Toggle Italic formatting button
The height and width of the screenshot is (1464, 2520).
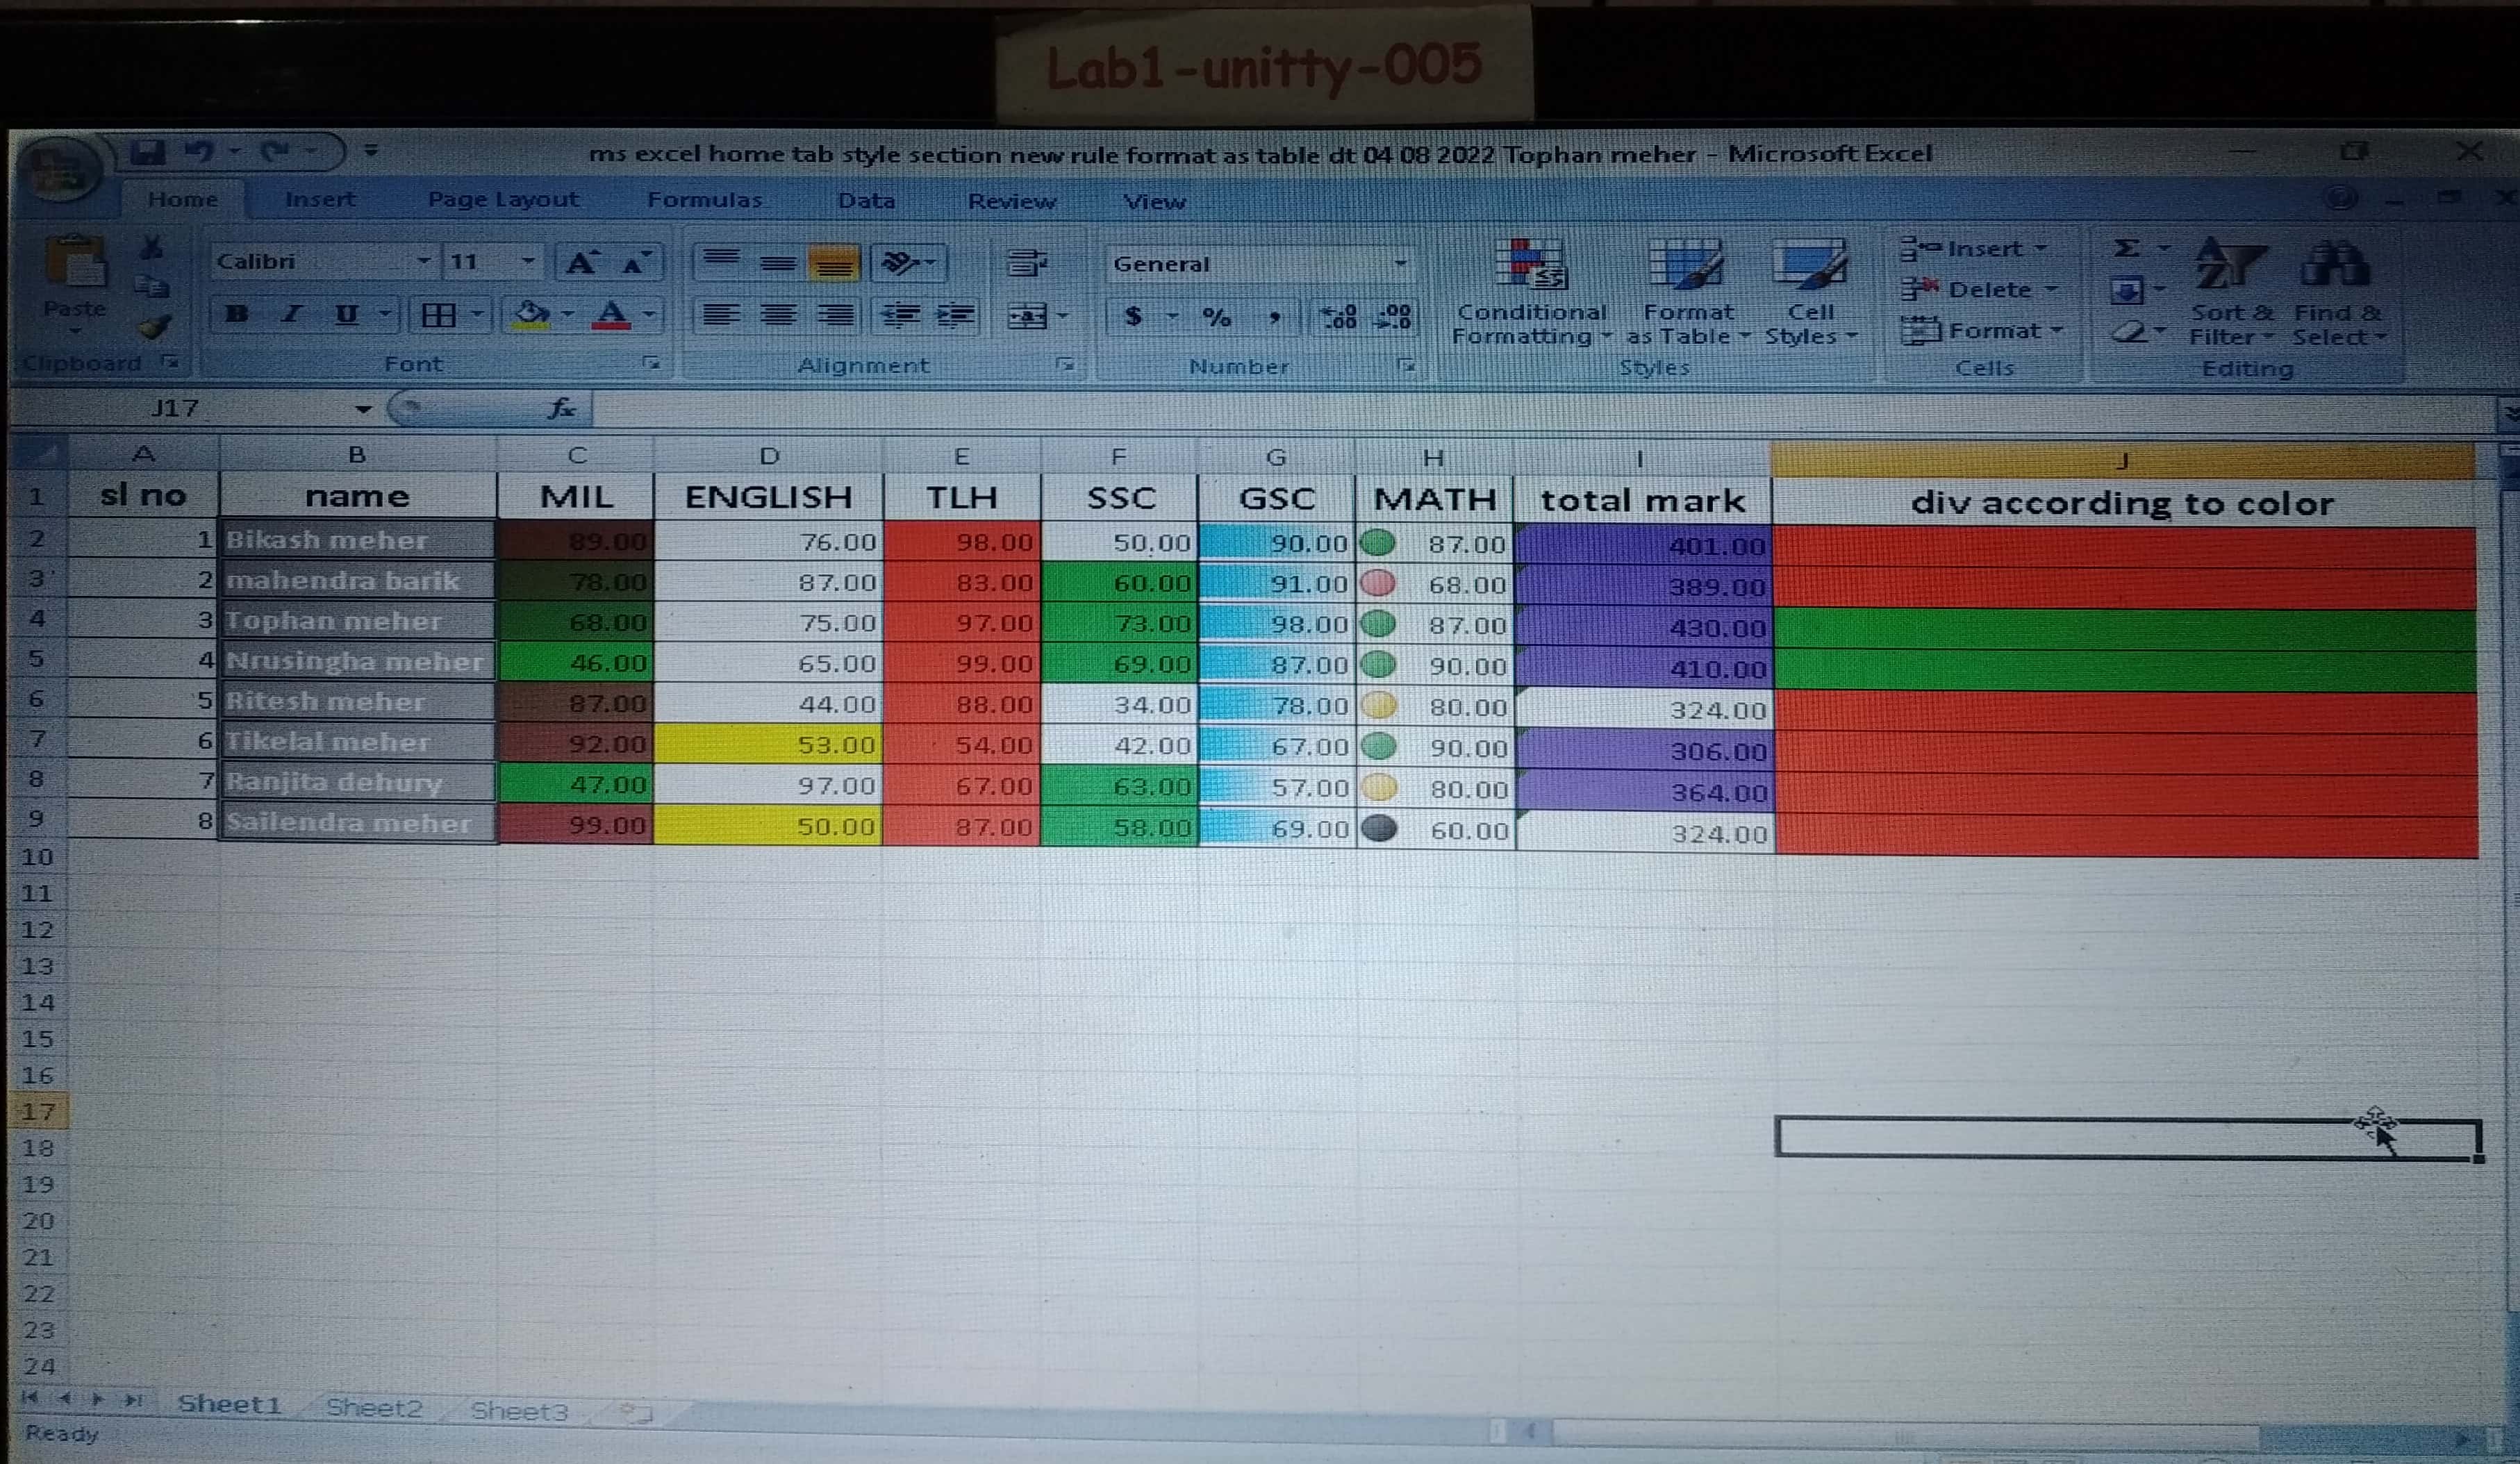pyautogui.click(x=291, y=314)
